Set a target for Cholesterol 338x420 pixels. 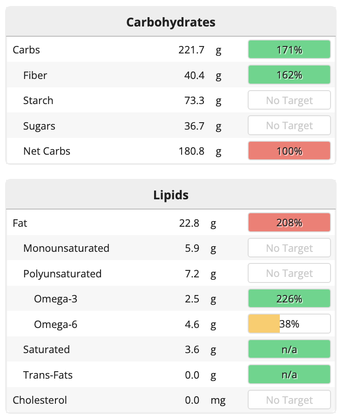[x=289, y=400]
